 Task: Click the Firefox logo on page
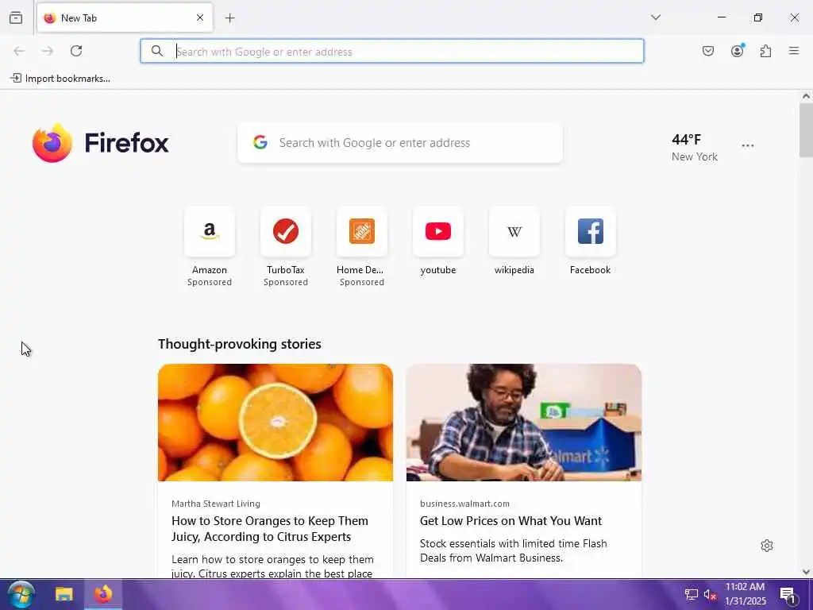101,143
